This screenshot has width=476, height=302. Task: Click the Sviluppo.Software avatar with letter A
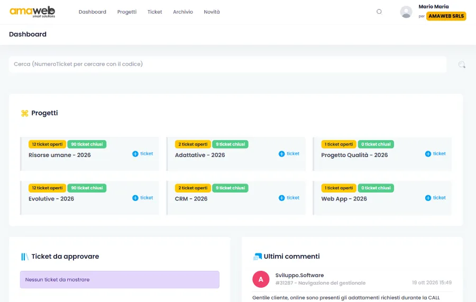(x=261, y=279)
